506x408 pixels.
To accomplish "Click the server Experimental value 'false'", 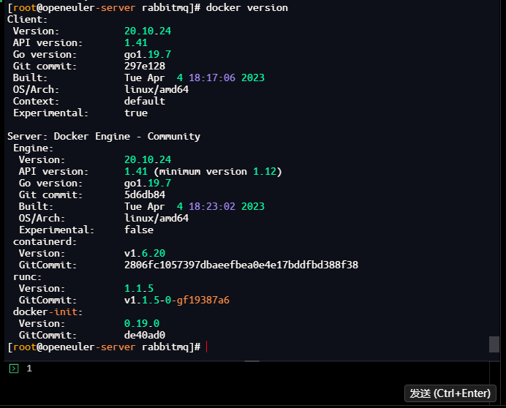I will [x=139, y=230].
